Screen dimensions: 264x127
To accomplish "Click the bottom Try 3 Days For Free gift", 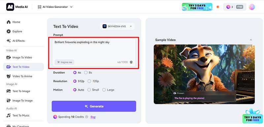I will (252, 116).
